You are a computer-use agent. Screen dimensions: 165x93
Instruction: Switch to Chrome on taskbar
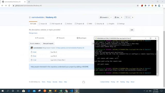(66, 91)
